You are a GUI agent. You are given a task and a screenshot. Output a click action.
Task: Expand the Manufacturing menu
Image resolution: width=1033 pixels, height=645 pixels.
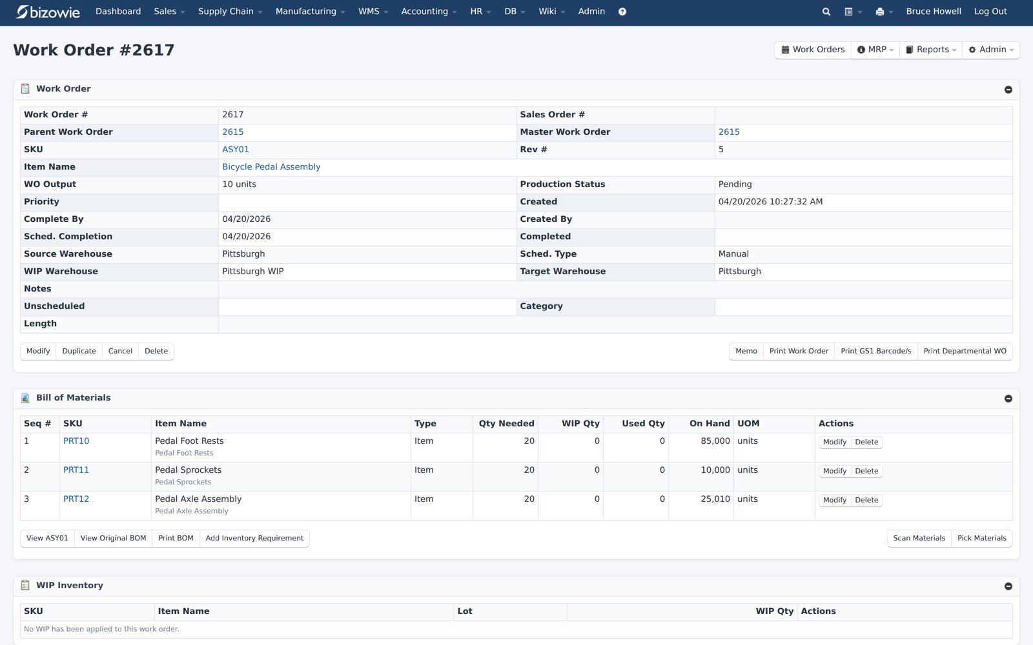click(310, 12)
